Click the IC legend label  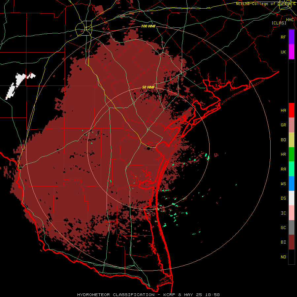click(x=283, y=213)
